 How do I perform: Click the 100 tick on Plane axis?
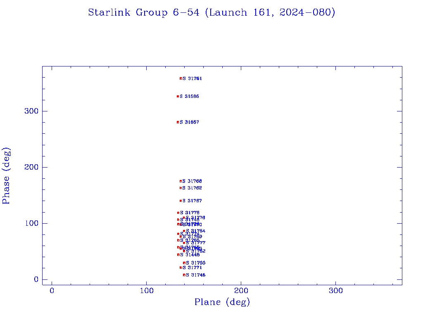pos(147,291)
